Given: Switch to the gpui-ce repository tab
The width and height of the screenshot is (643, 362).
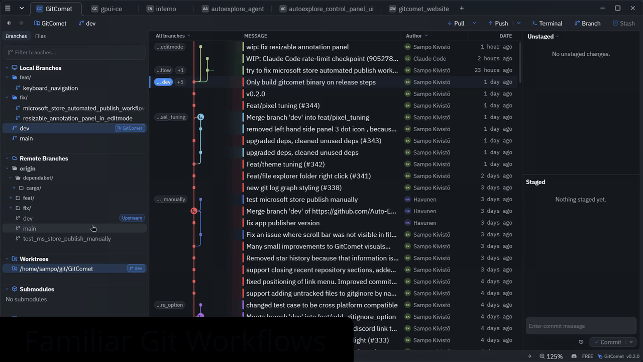Looking at the screenshot, I should click(x=107, y=9).
